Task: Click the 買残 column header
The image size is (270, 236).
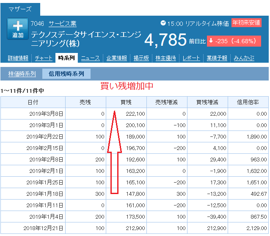Action: pyautogui.click(x=126, y=102)
